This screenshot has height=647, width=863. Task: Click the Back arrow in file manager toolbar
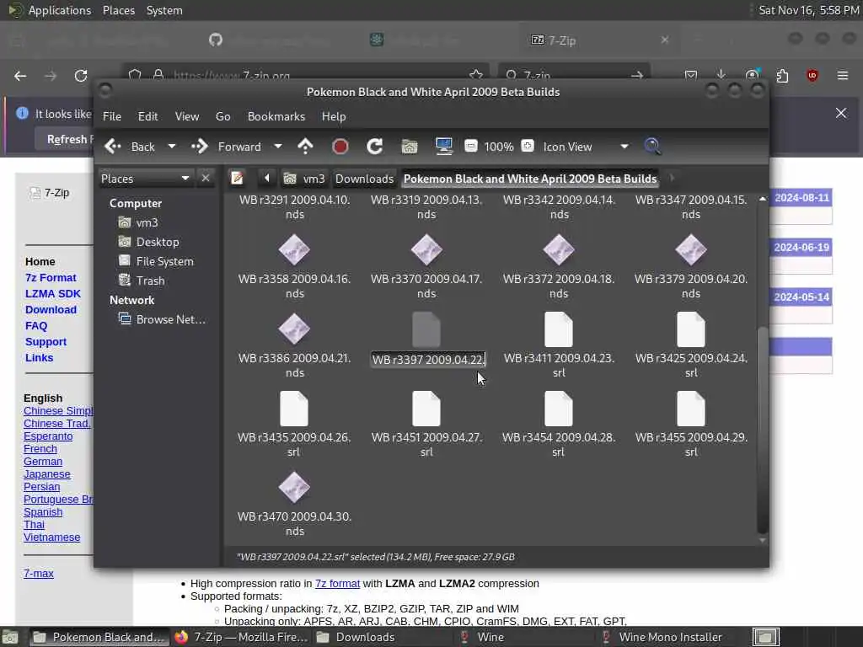click(113, 147)
